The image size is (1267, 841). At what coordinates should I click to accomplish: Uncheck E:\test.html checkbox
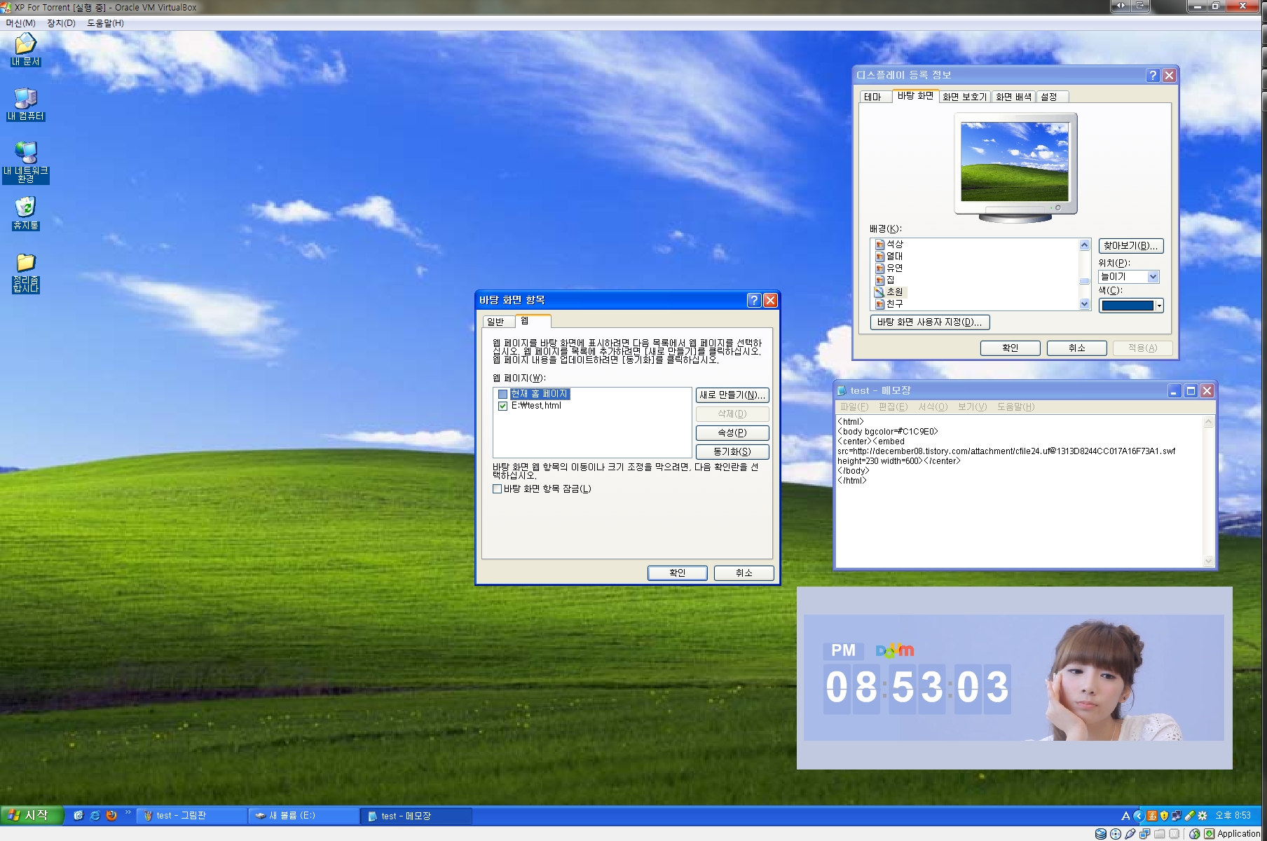click(502, 406)
